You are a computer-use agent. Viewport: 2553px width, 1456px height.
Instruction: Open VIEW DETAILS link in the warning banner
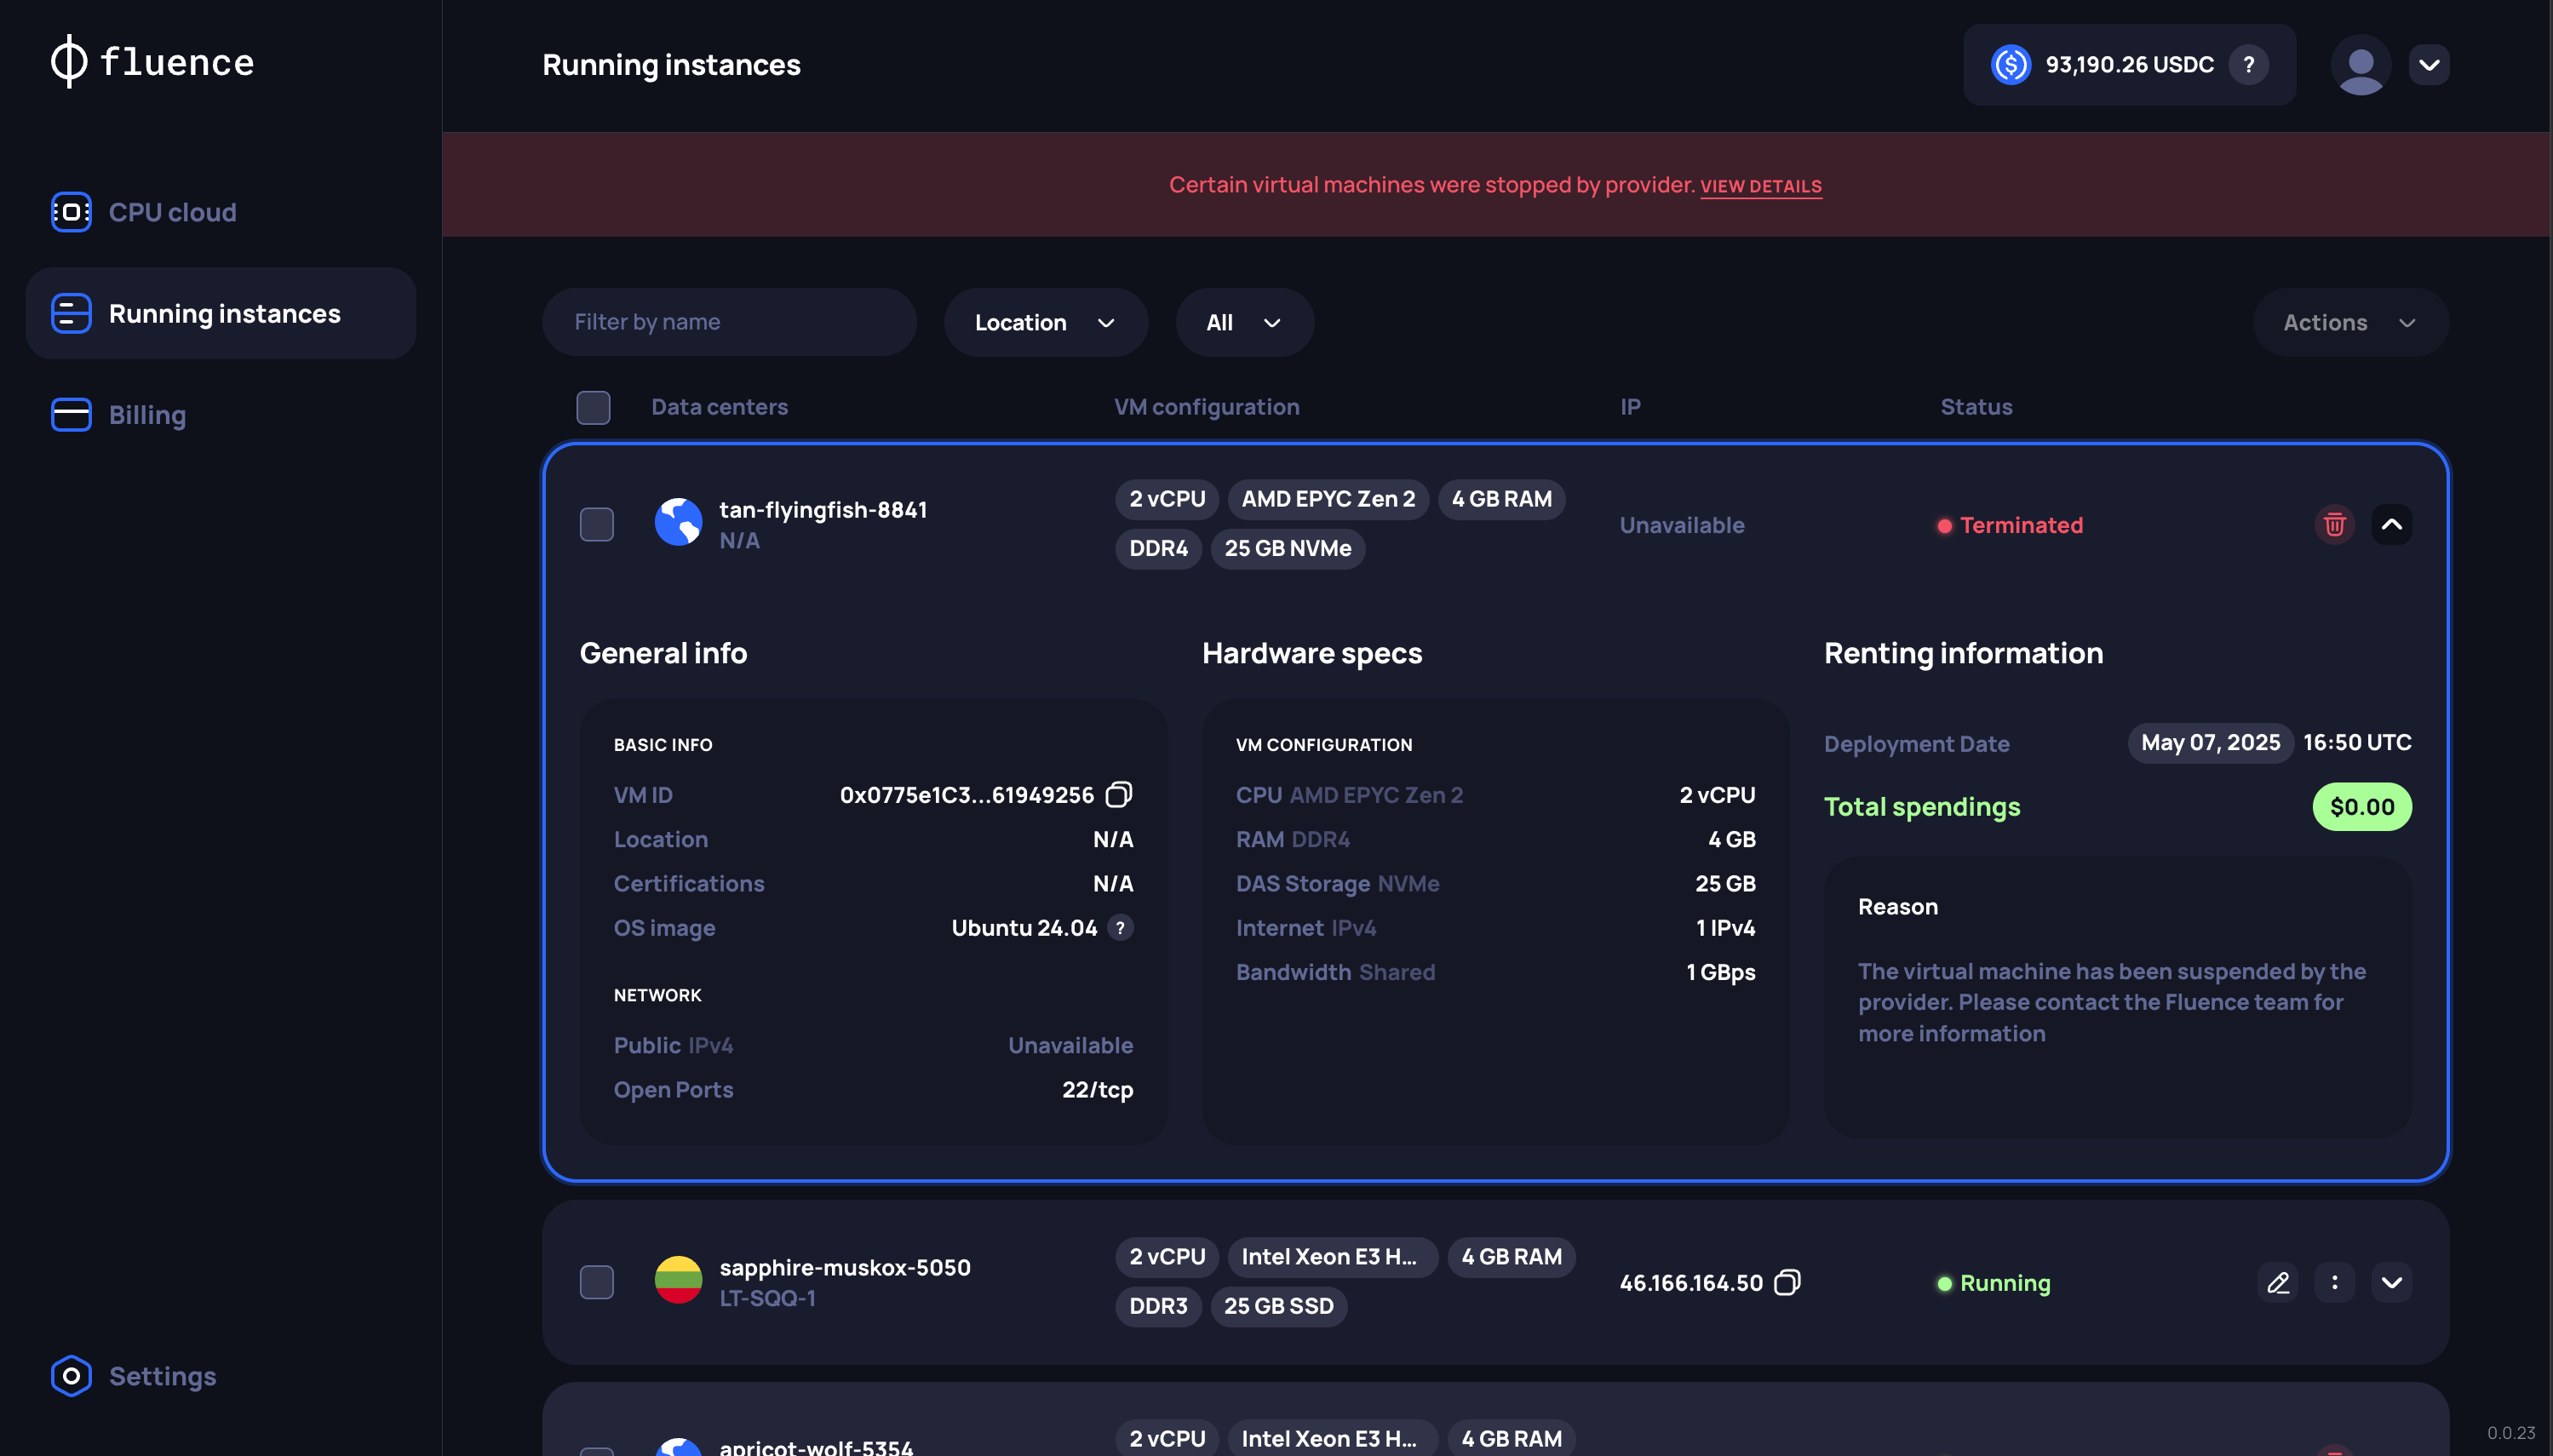1759,186
